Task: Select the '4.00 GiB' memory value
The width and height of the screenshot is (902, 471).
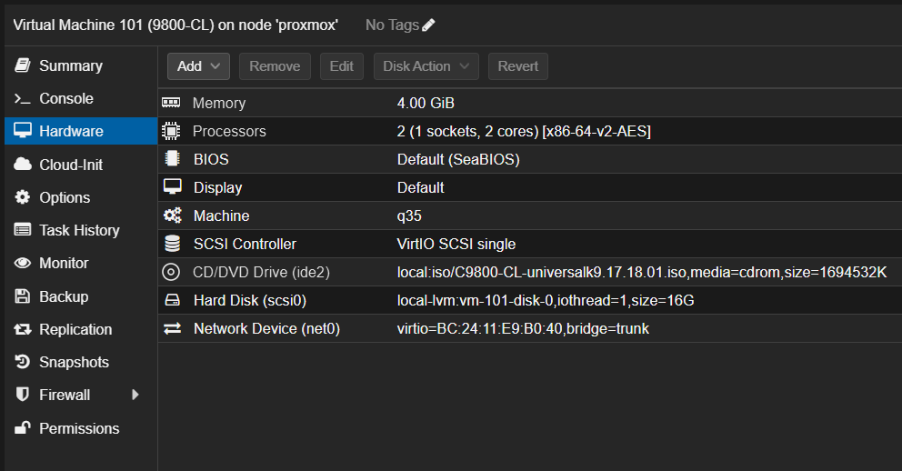Action: (x=426, y=103)
